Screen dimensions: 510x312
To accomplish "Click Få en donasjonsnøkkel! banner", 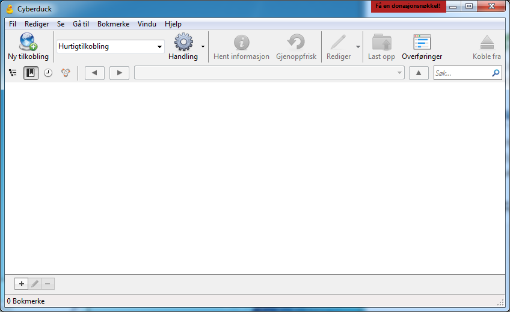I will point(408,6).
